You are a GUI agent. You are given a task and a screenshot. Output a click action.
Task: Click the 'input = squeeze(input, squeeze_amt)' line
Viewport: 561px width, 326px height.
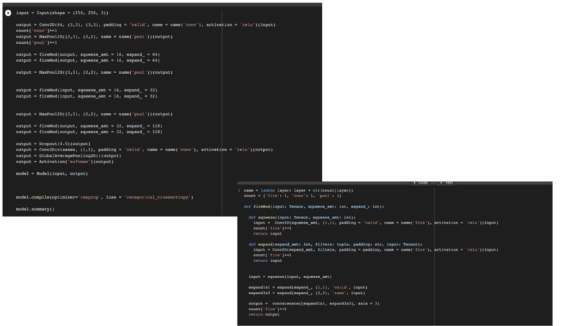pos(290,277)
